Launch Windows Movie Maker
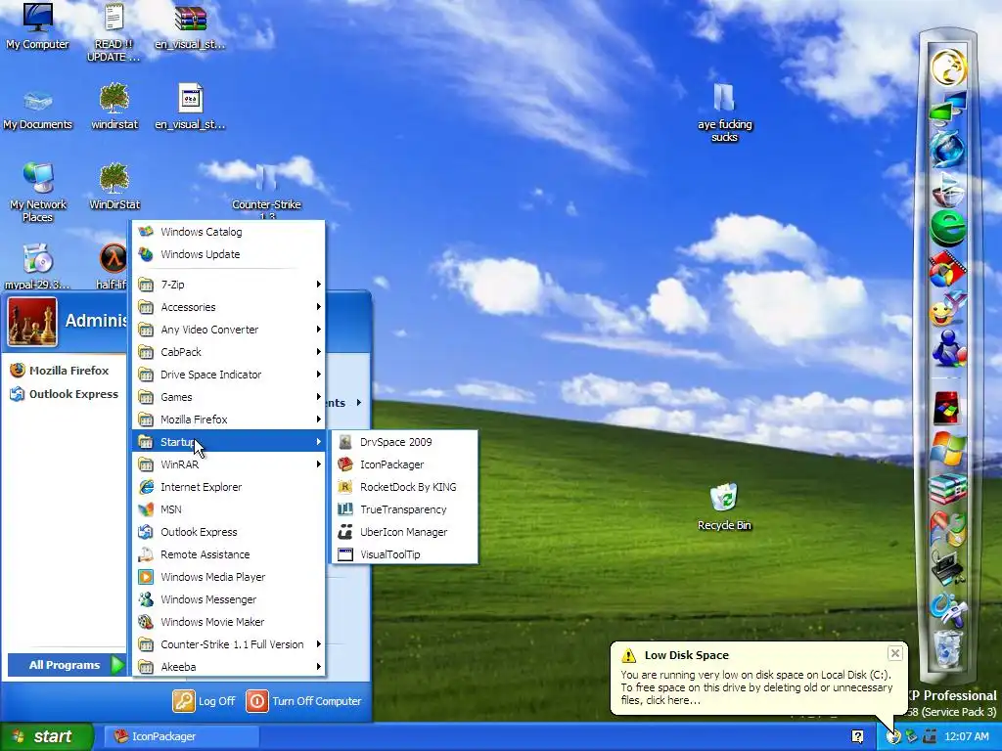Image resolution: width=1002 pixels, height=751 pixels. (x=229, y=622)
